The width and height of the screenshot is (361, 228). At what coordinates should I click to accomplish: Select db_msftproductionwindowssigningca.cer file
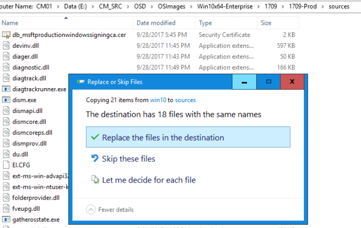coord(69,35)
